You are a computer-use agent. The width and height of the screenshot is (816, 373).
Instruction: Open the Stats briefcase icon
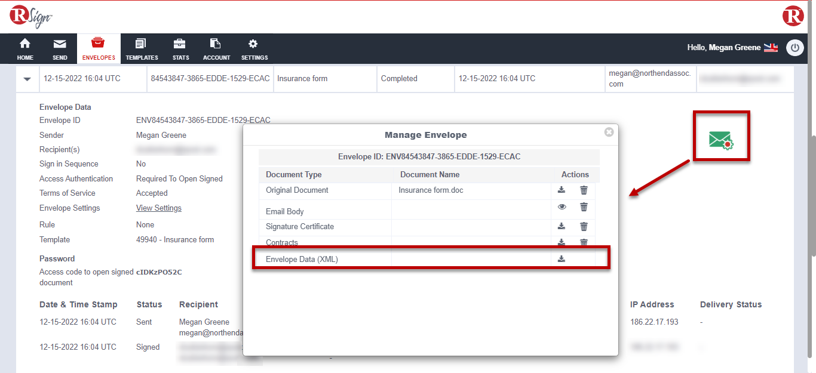(x=180, y=48)
